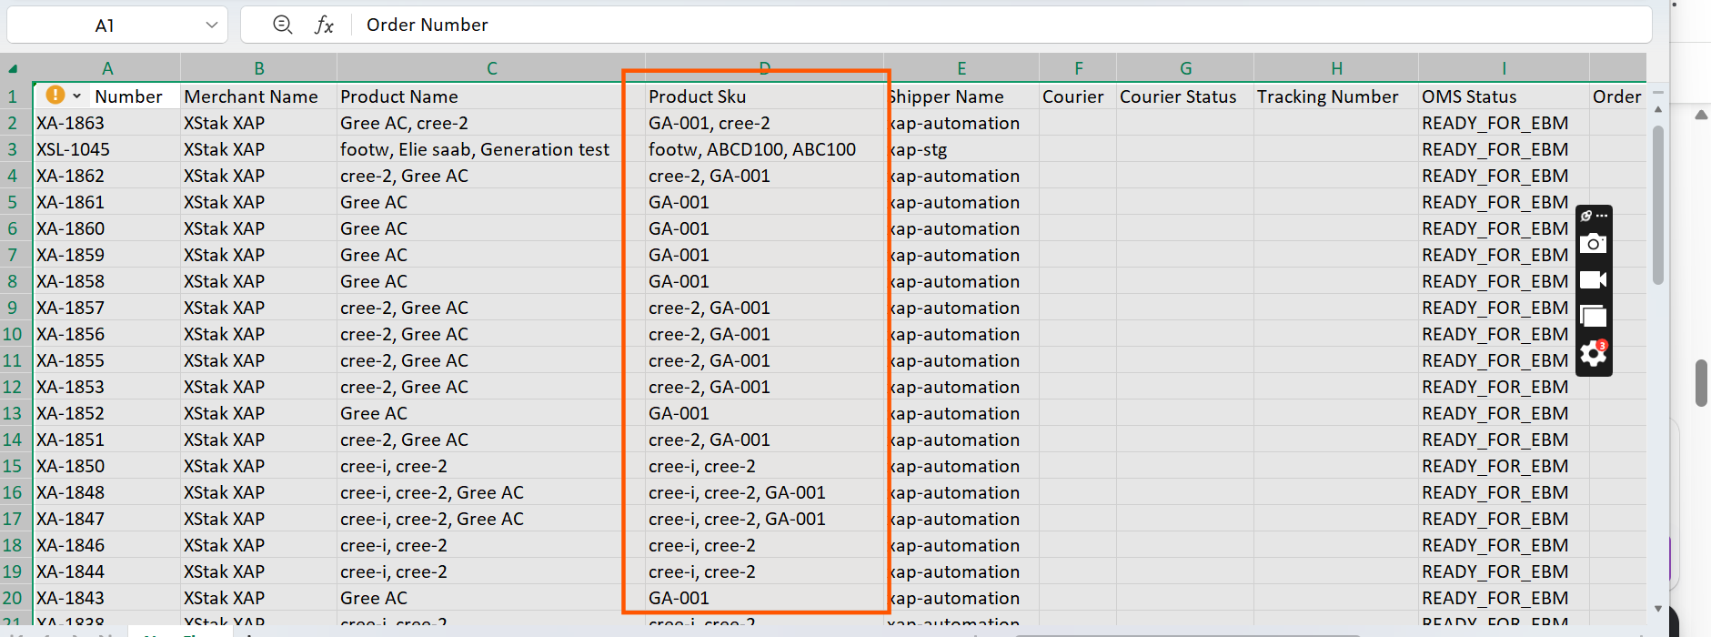Click the Courier header cell in column F
This screenshot has width=1711, height=637.
(1078, 96)
